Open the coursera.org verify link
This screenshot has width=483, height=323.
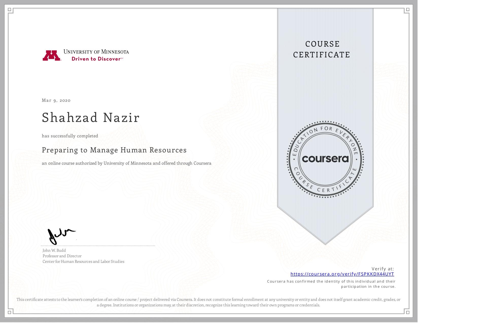tap(342, 274)
